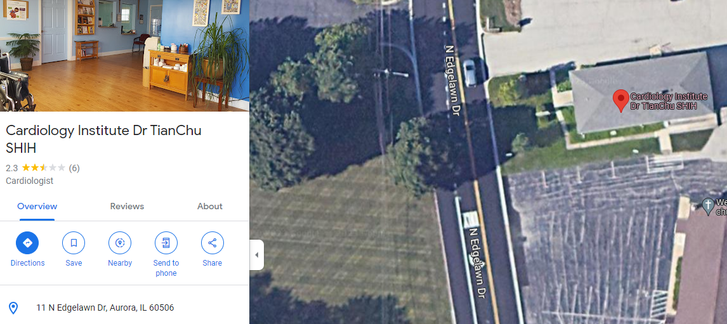Click the Cardiologist category label
Viewport: 727px width, 324px height.
[x=29, y=181]
